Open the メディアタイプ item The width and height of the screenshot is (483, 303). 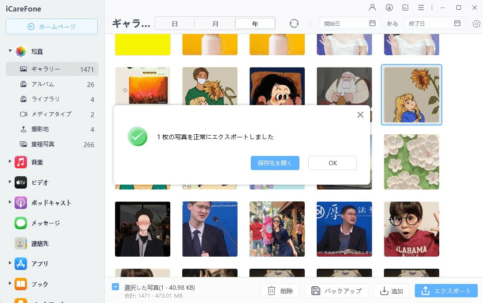(52, 114)
